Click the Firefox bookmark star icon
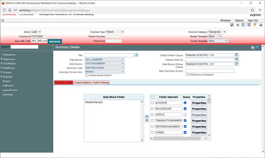 tap(252, 10)
